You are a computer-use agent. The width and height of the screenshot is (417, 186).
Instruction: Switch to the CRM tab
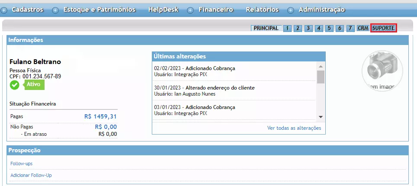point(363,28)
